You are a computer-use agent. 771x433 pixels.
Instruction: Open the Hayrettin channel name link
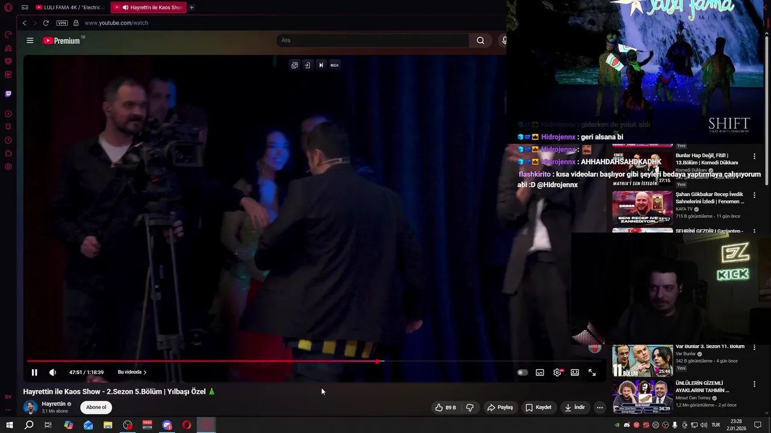click(54, 404)
